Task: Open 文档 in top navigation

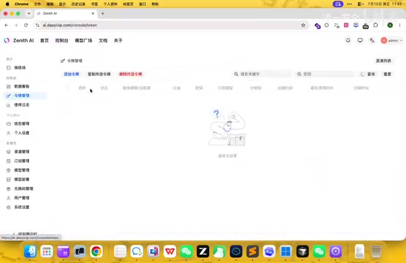Action: click(103, 40)
